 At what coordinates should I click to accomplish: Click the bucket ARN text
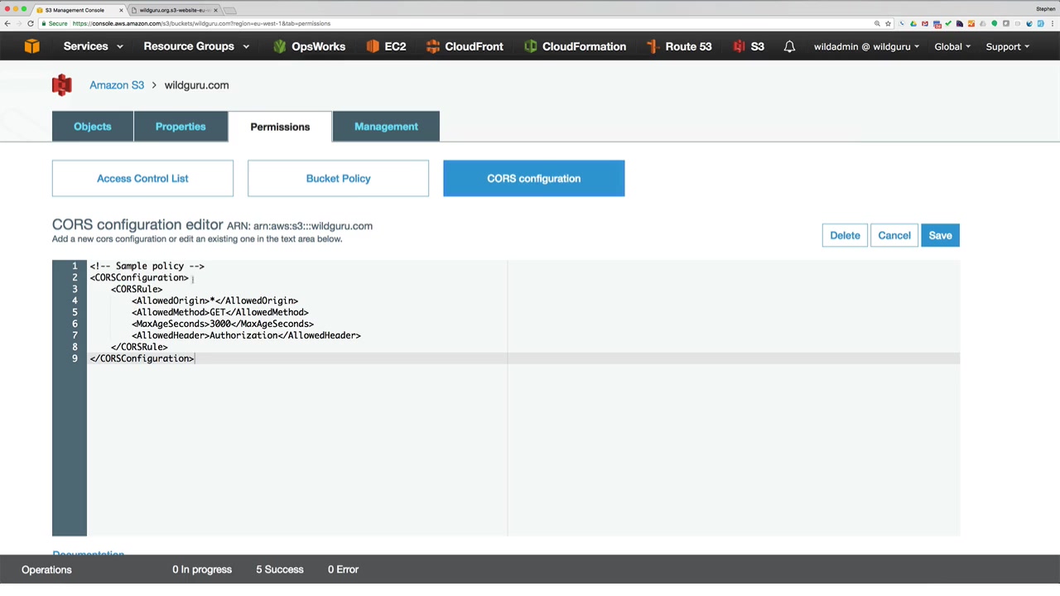300,226
